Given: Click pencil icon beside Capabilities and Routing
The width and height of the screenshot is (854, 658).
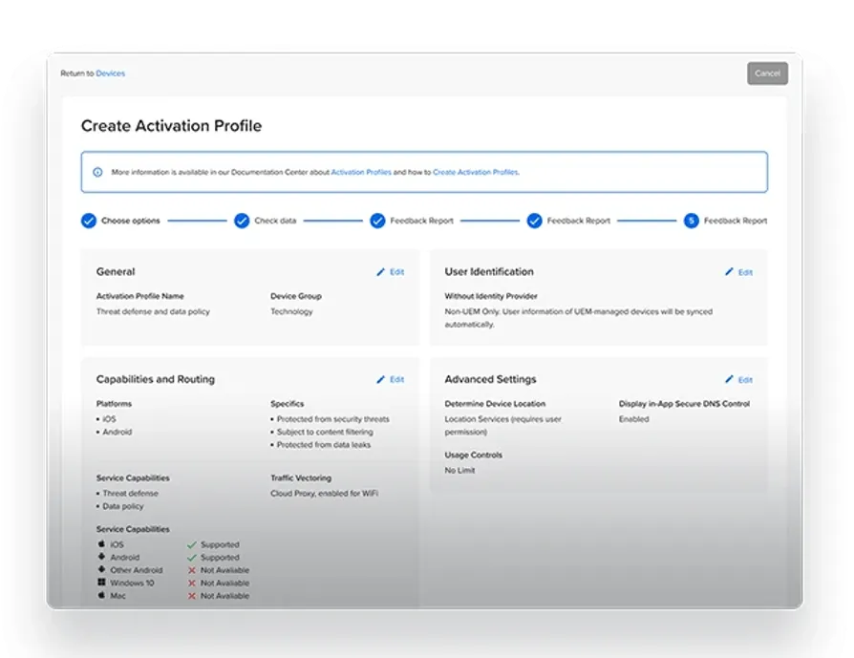Looking at the screenshot, I should pyautogui.click(x=381, y=380).
